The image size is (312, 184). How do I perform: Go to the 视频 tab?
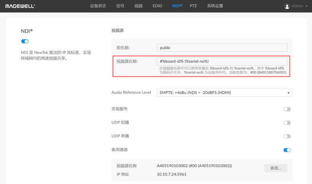pyautogui.click(x=138, y=6)
